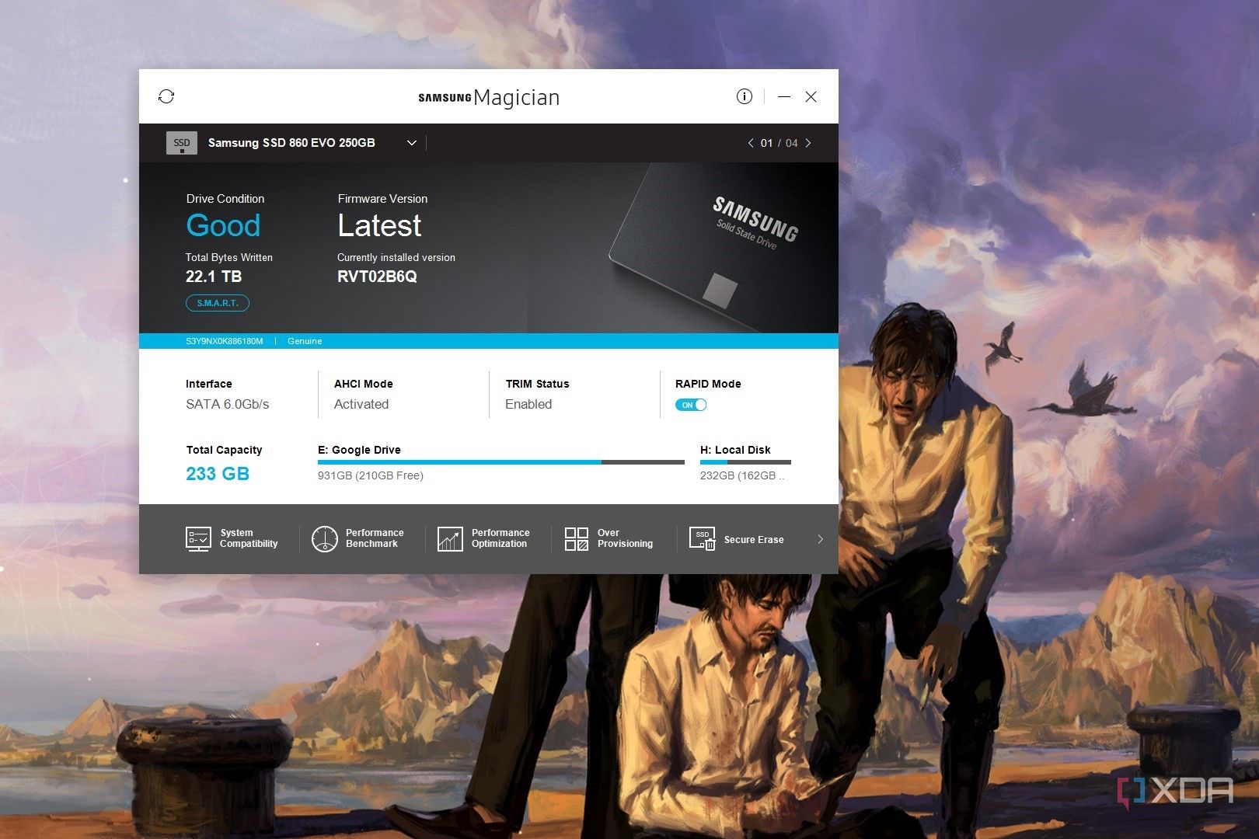1259x839 pixels.
Task: Show more tools with bottom bar arrow
Action: coord(820,539)
